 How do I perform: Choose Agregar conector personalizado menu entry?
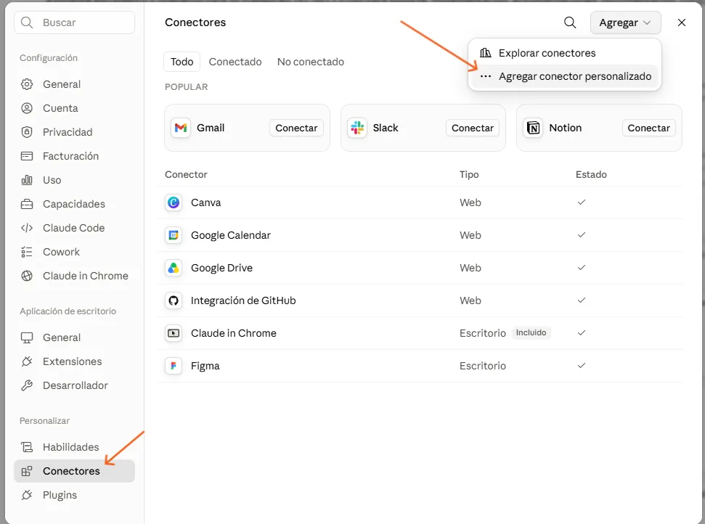pyautogui.click(x=564, y=76)
